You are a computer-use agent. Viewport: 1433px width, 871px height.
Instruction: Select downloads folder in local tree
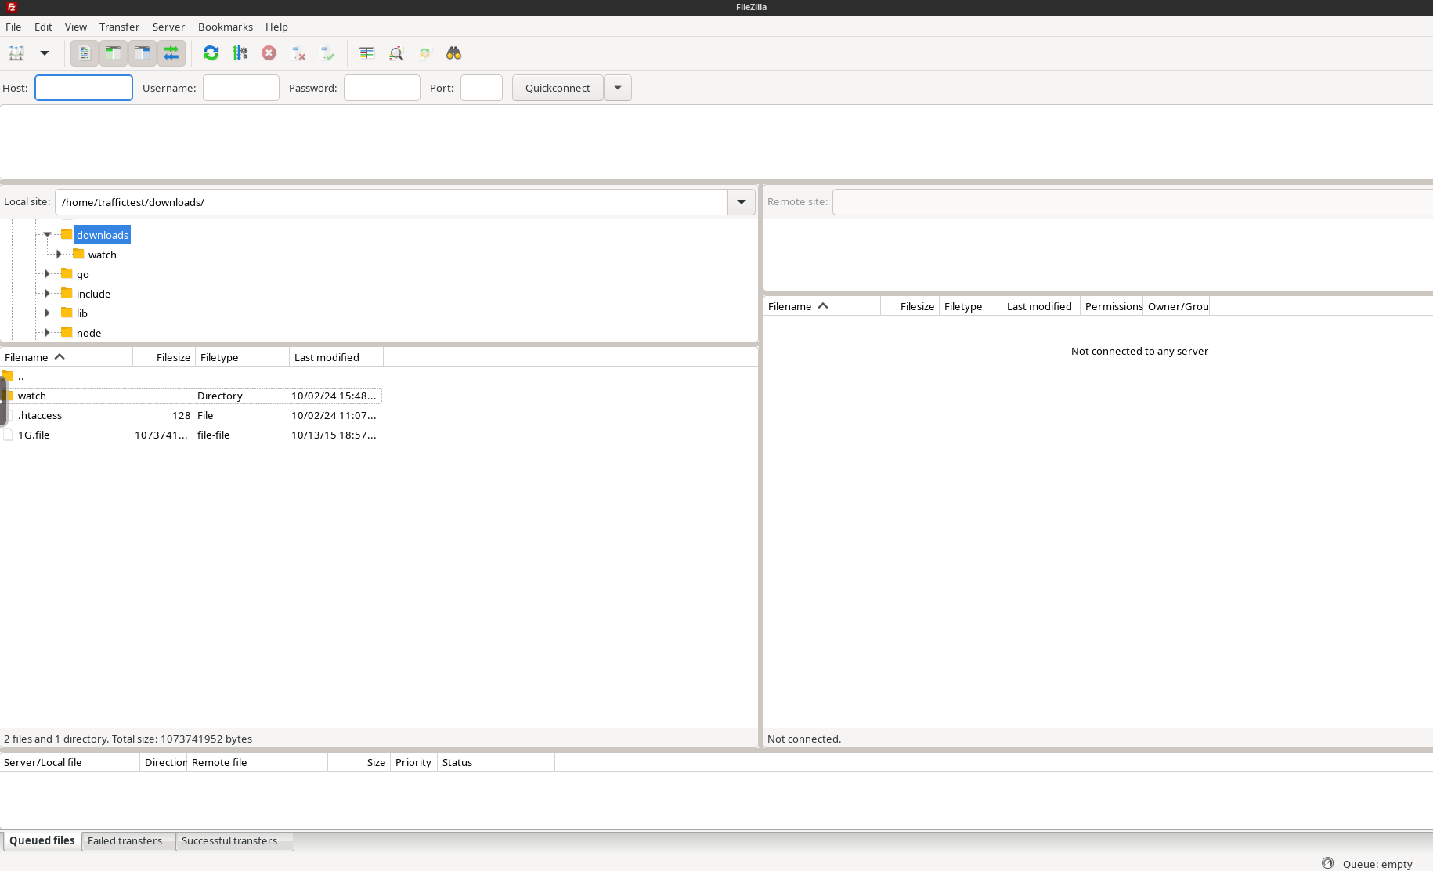103,235
